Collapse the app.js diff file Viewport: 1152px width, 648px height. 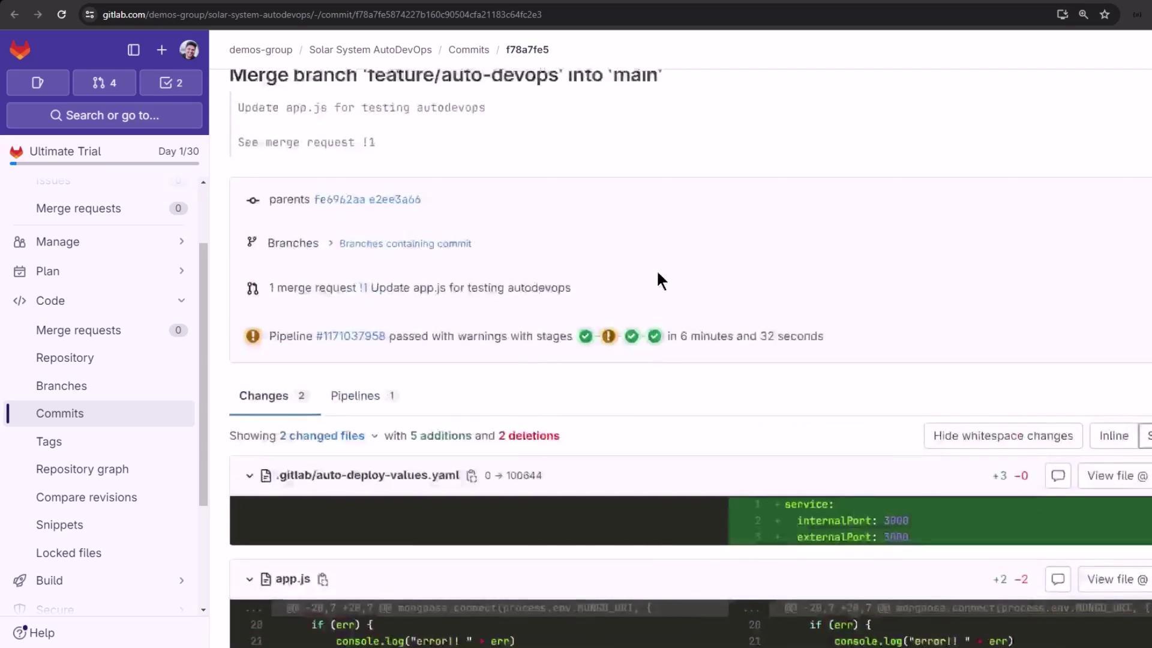(250, 580)
